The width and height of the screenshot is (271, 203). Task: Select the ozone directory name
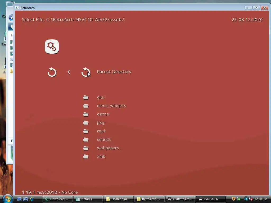pos(103,114)
